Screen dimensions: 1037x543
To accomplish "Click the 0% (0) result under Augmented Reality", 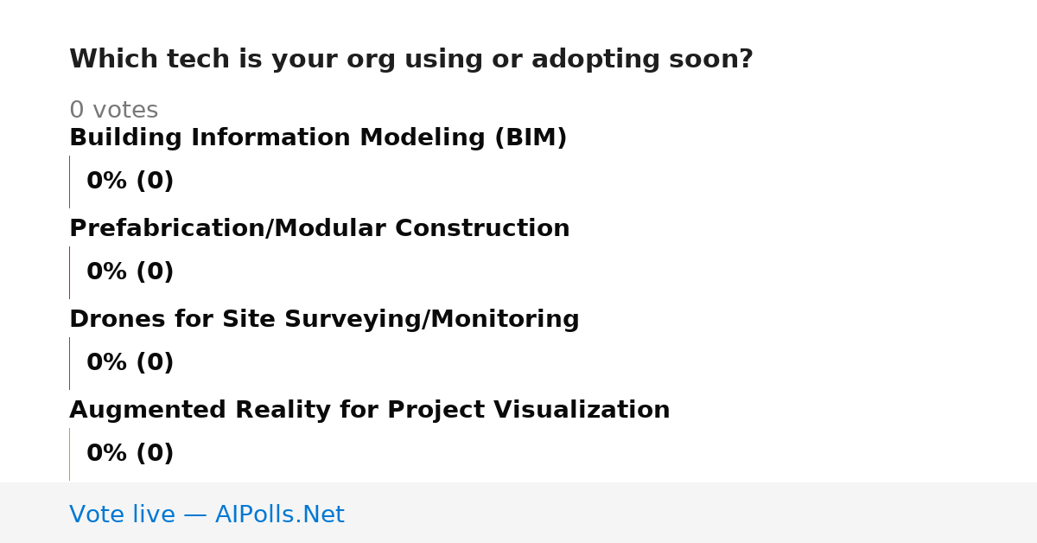I will 130,454.
